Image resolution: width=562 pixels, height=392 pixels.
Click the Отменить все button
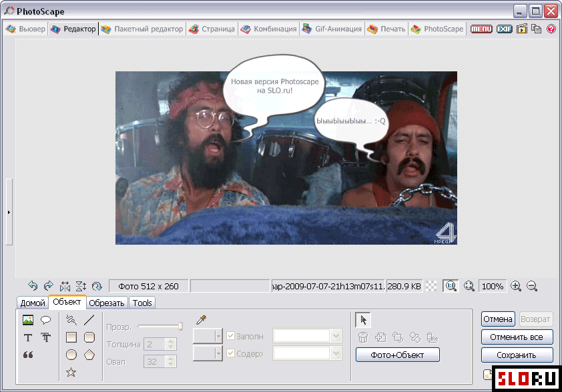click(517, 337)
